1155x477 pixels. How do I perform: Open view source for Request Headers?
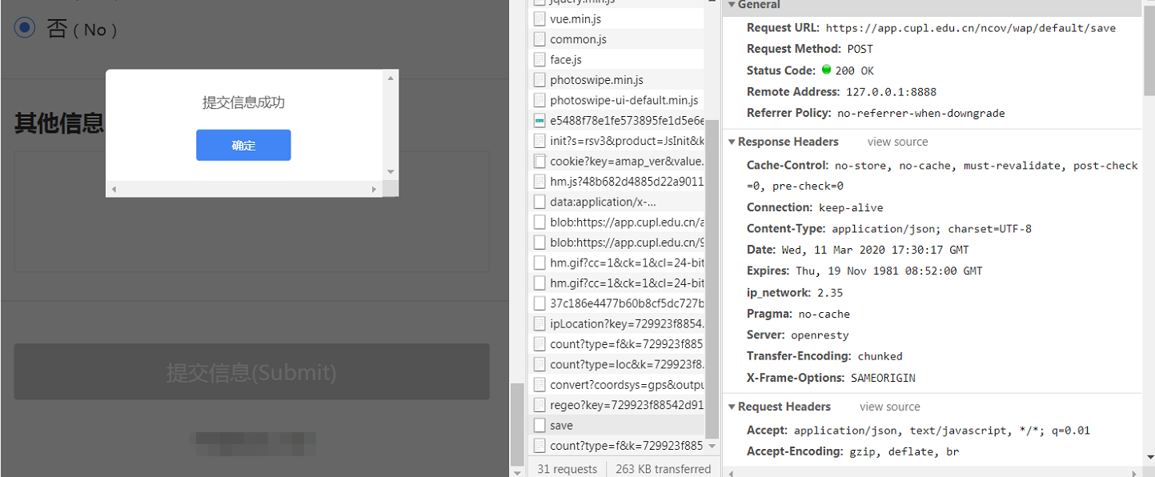(x=889, y=407)
